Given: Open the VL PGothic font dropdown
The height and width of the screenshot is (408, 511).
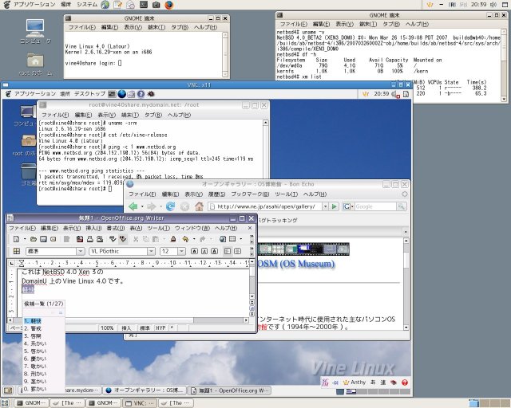Looking at the screenshot, I should (151, 251).
